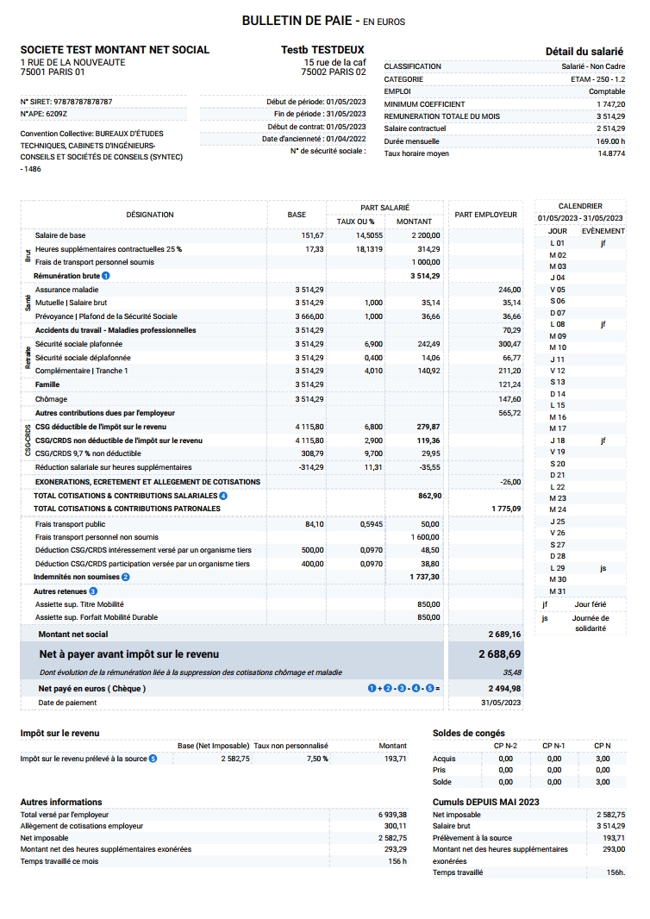This screenshot has width=650, height=919.
Task: Select the Montant net social amount 2 689,16
Action: [503, 635]
